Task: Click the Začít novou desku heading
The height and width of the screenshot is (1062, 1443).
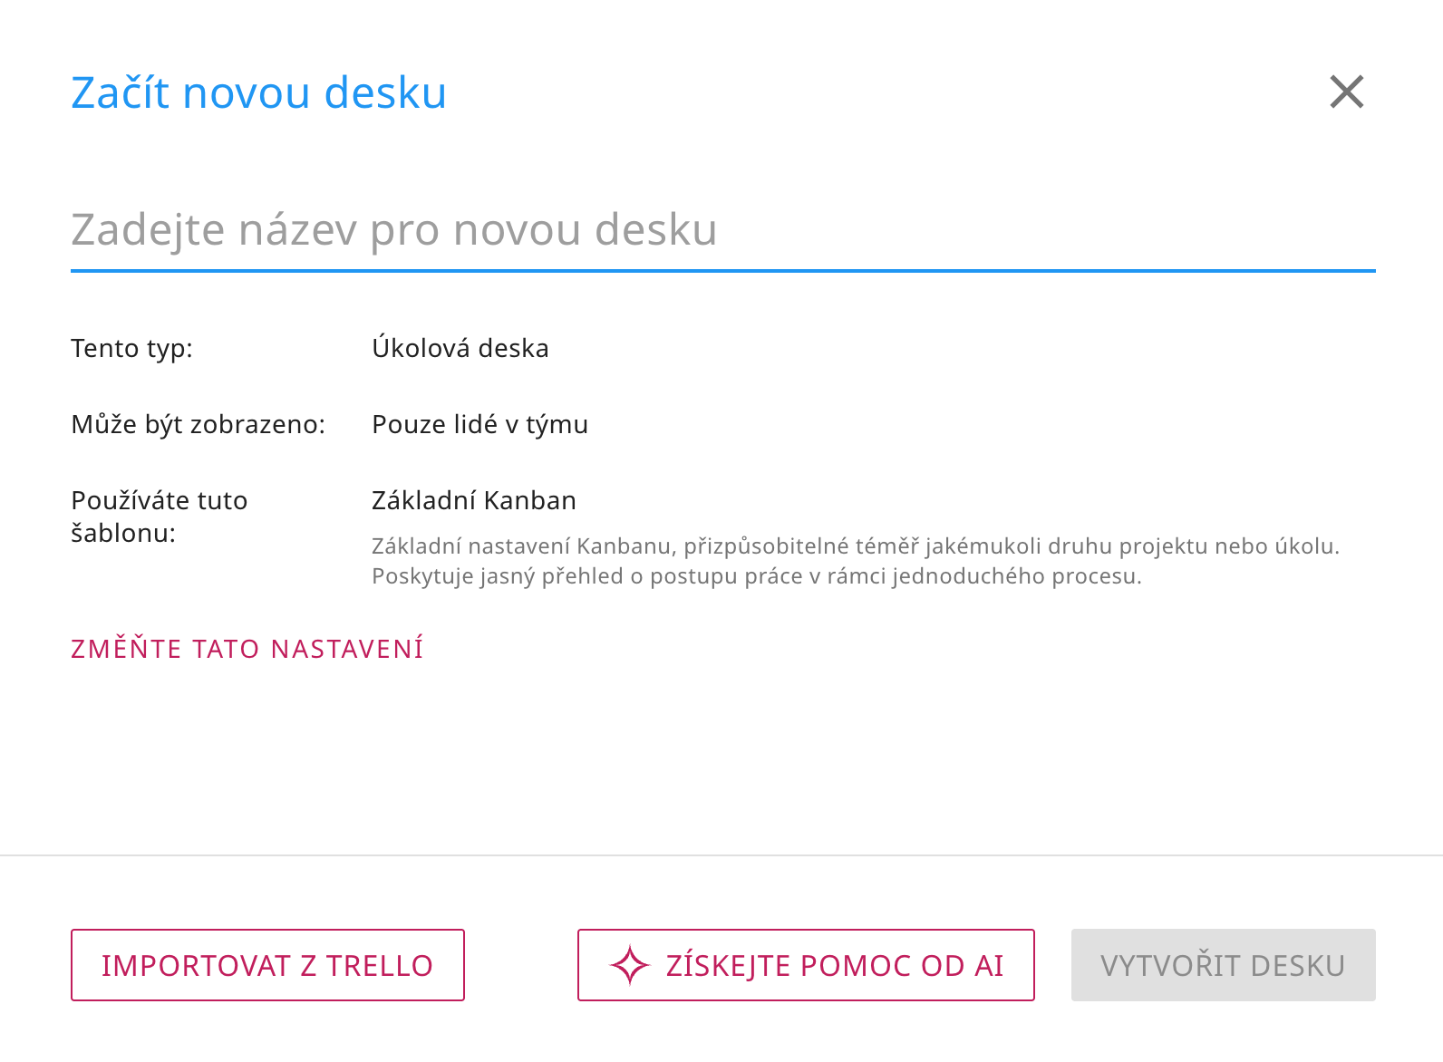Action: [258, 93]
